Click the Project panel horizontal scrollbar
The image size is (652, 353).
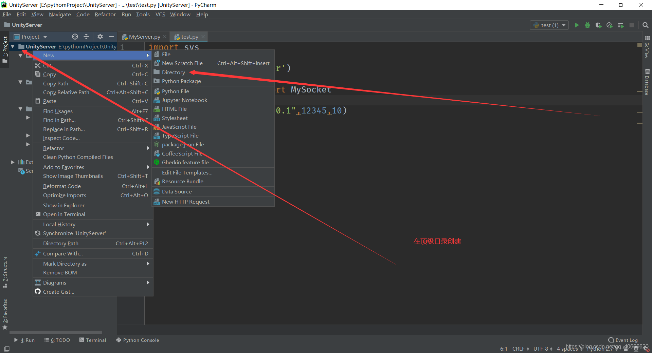click(x=56, y=332)
